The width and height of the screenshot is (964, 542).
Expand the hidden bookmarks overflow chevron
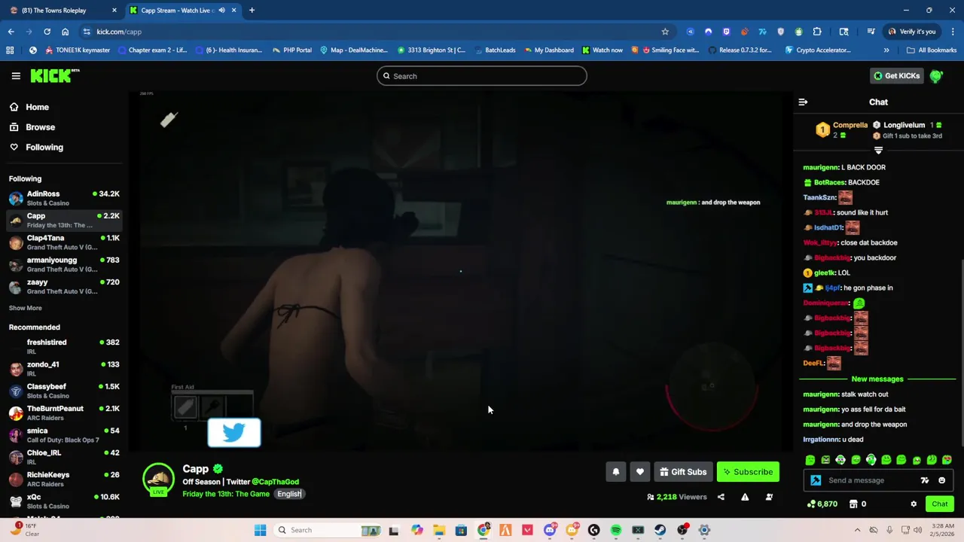(886, 50)
